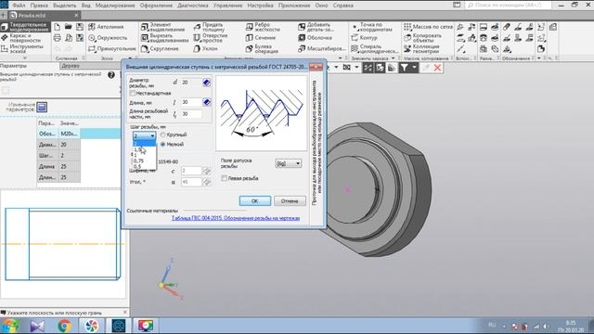Click Массив по сетке pattern tool
This screenshot has width=594, height=334.
pos(428,27)
